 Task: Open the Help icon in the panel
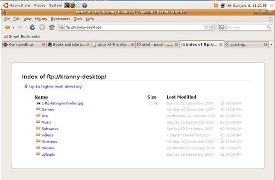click(x=85, y=5)
